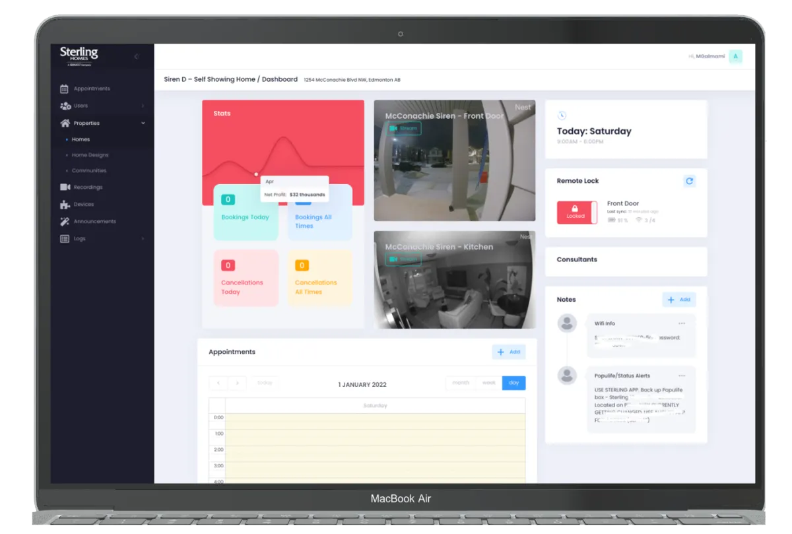This screenshot has width=792, height=534.
Task: Go to previous day in calendar
Action: [218, 383]
